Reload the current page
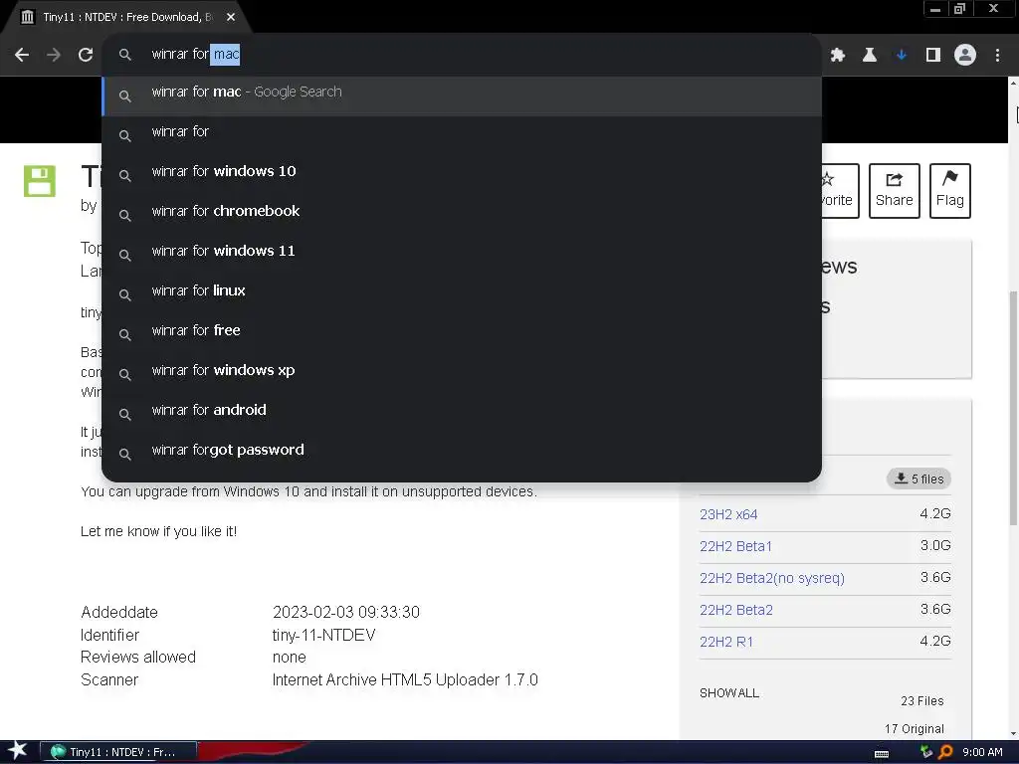Screen dimensions: 1019x764 pyautogui.click(x=86, y=55)
